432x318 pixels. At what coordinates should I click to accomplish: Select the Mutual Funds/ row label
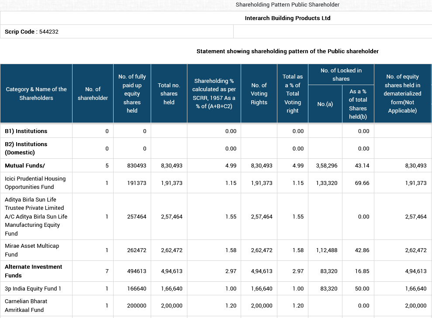25,166
